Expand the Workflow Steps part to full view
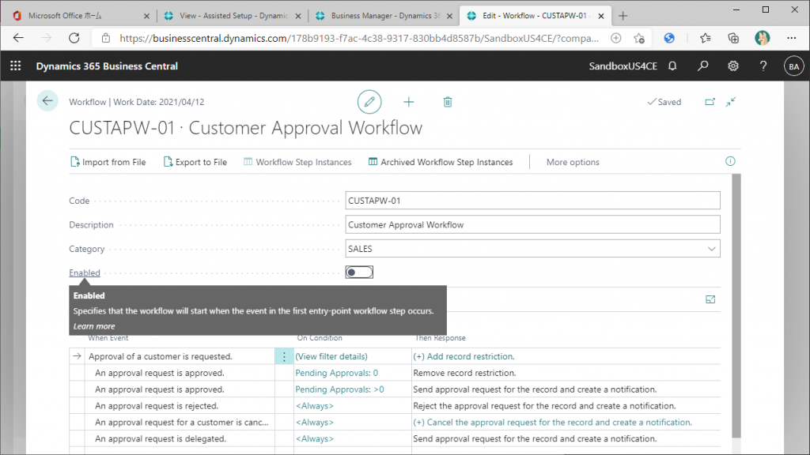 coord(710,299)
